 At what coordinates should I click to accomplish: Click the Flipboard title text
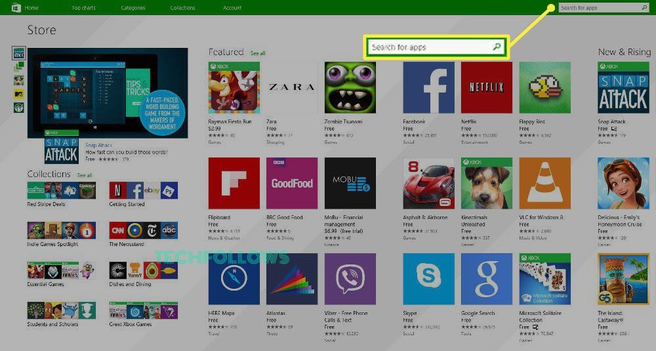[219, 217]
